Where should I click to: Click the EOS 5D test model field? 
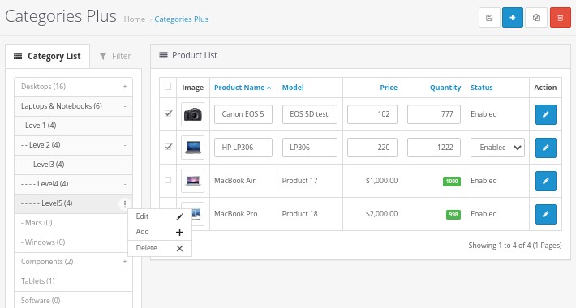click(310, 114)
